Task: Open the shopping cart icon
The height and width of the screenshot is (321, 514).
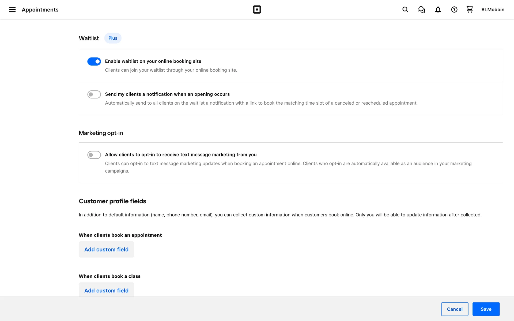Action: tap(470, 9)
